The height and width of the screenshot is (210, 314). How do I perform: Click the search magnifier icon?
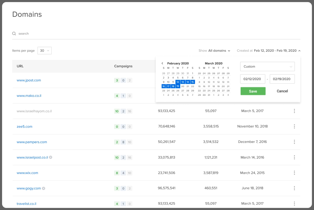pyautogui.click(x=14, y=34)
